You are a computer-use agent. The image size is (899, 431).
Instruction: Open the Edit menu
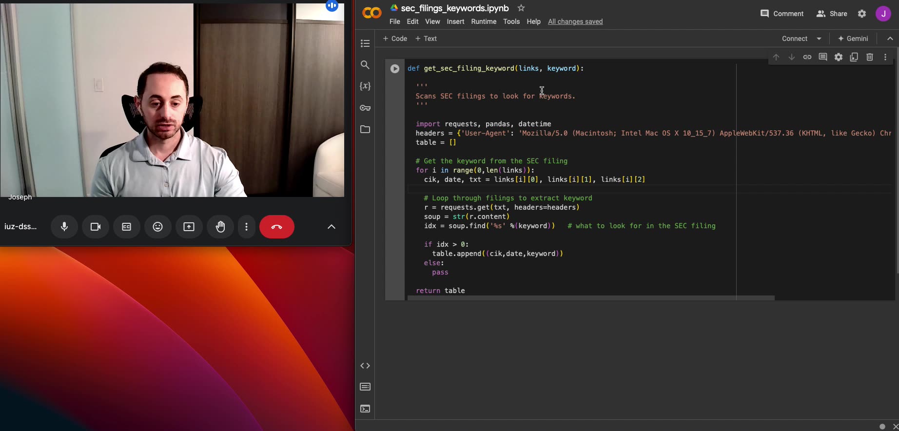pos(413,21)
